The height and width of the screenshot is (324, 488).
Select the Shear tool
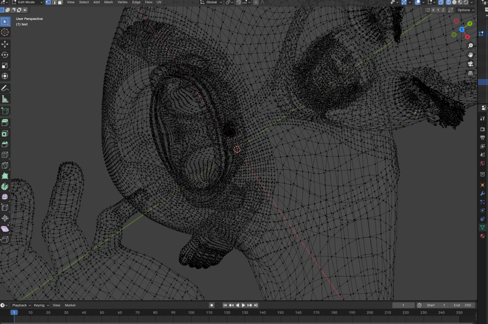5,229
